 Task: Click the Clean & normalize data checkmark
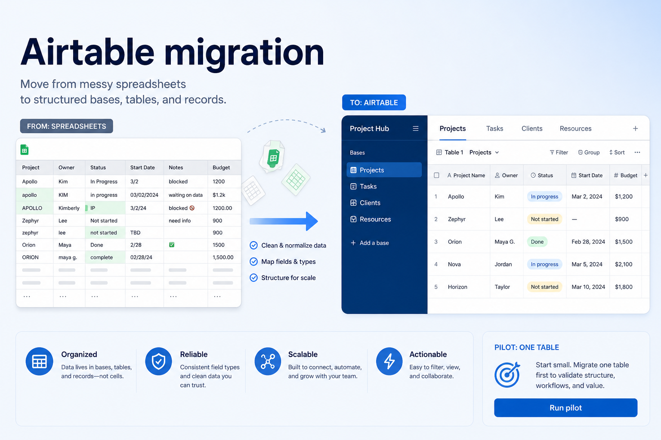pyautogui.click(x=254, y=245)
